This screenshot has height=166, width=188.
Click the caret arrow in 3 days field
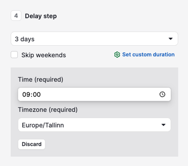(171, 39)
